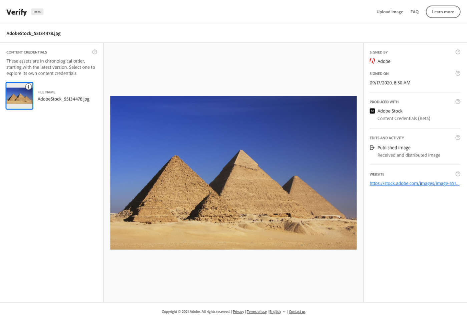
Task: Click the Learn more button
Action: pyautogui.click(x=443, y=12)
